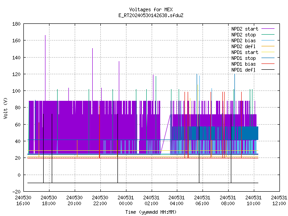Select the 240531 06:00 time tick label
Viewport: 288px width, 216px height.
point(202,201)
